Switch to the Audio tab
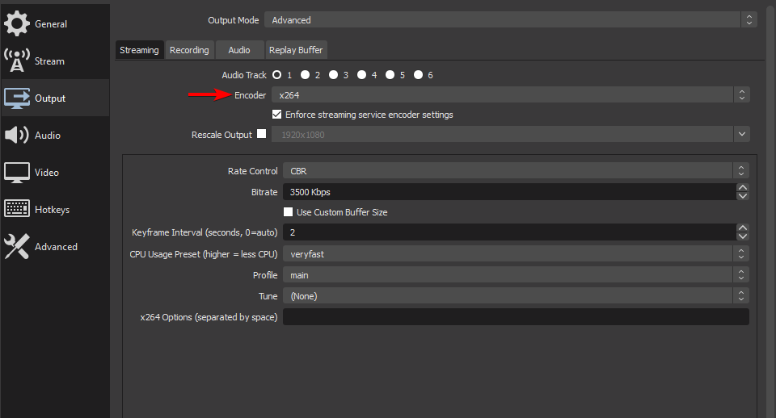This screenshot has height=418, width=776. point(239,50)
